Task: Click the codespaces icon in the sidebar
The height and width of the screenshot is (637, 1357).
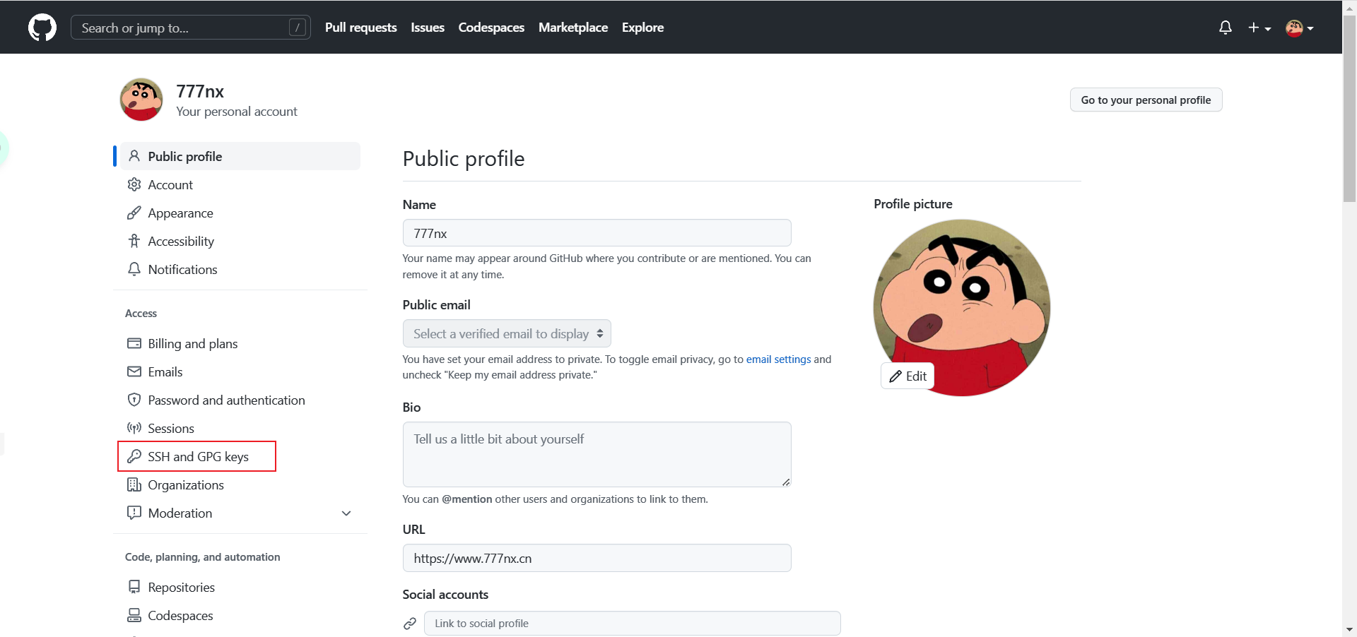Action: 134,615
